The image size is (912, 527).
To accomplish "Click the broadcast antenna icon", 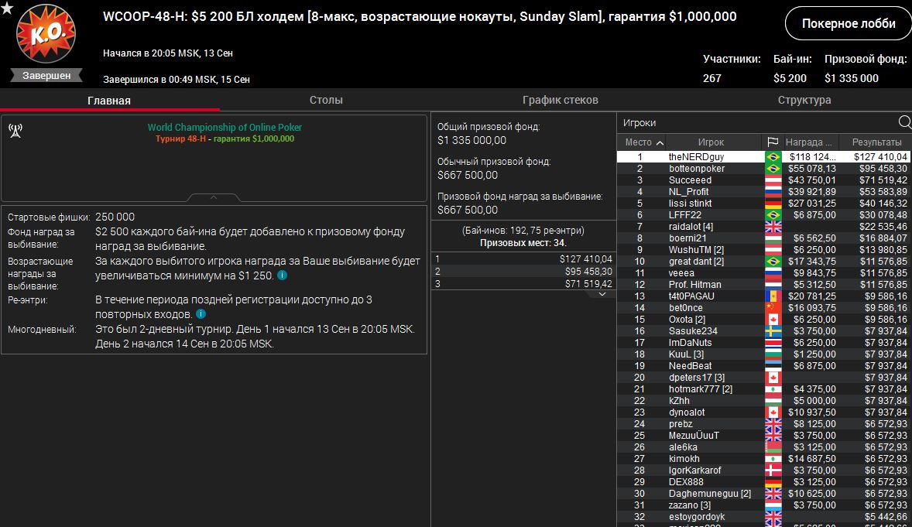I will pos(15,130).
